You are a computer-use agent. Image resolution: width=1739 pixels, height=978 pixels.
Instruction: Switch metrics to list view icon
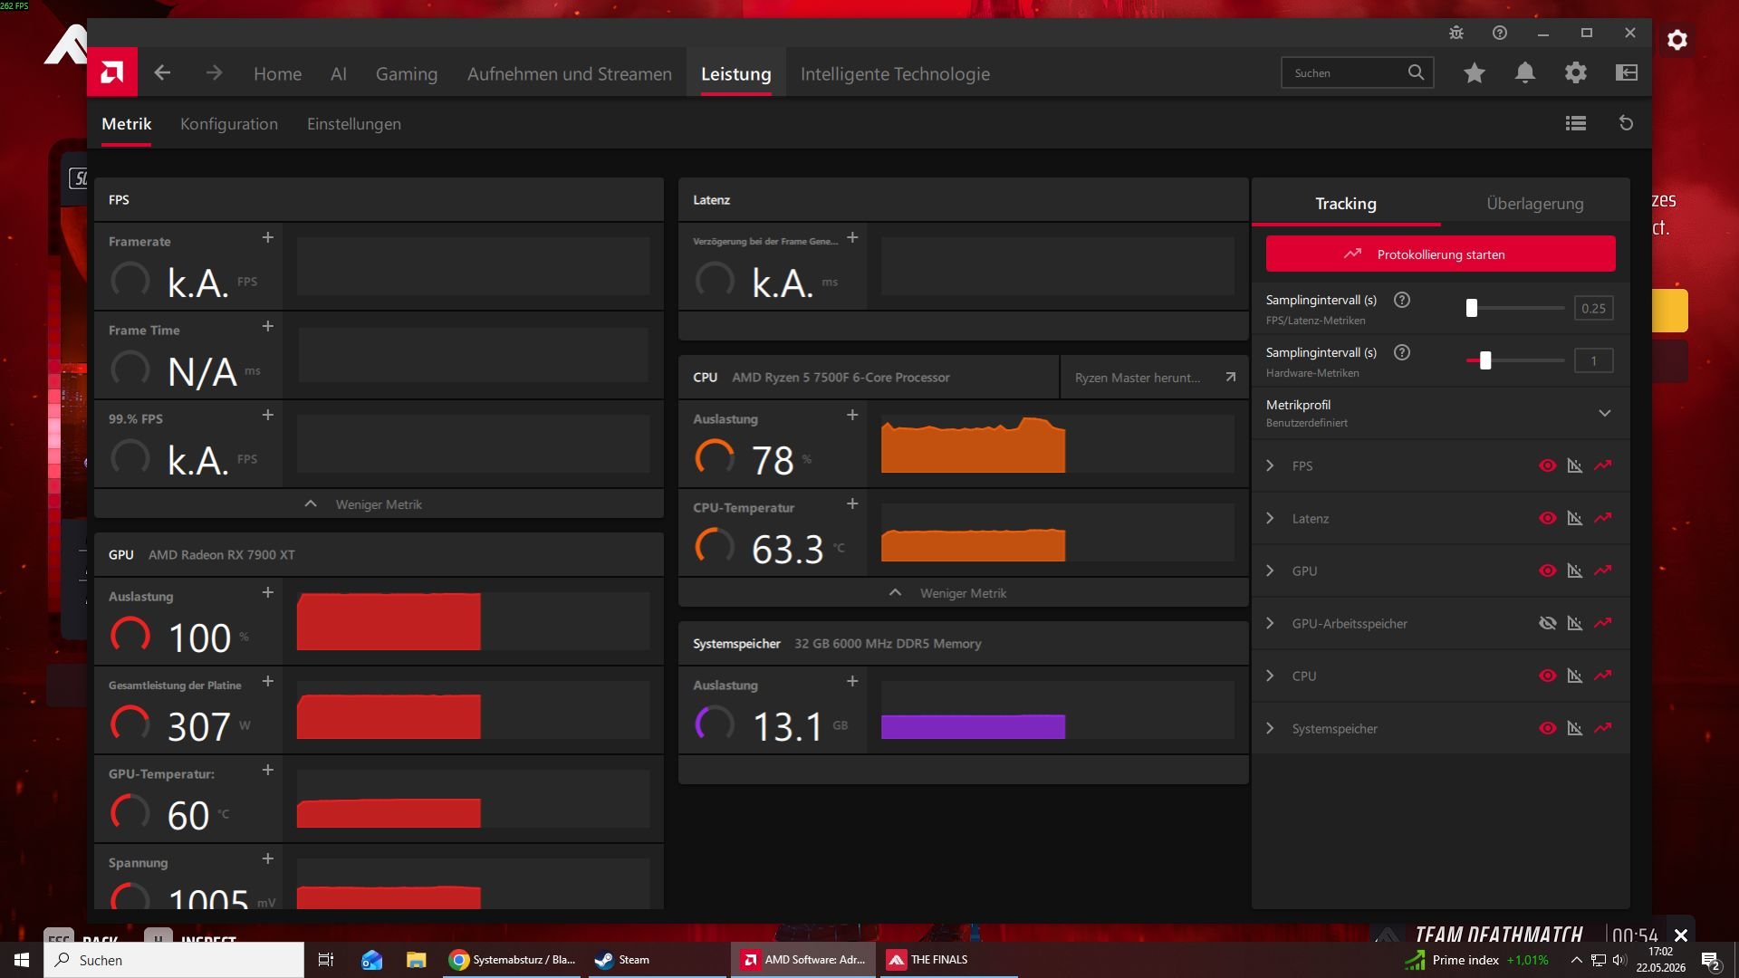pos(1576,123)
